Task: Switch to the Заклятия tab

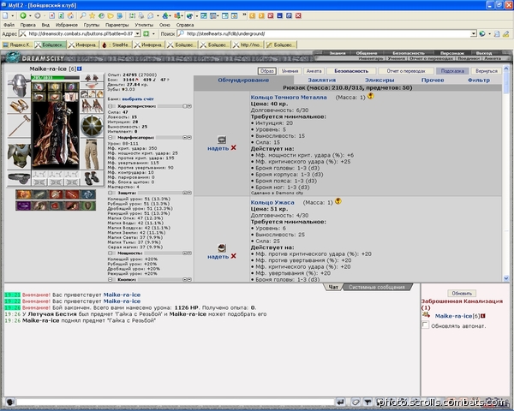Action: click(x=321, y=80)
